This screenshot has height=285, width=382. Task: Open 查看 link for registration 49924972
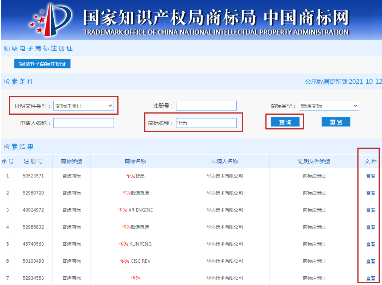tap(371, 210)
